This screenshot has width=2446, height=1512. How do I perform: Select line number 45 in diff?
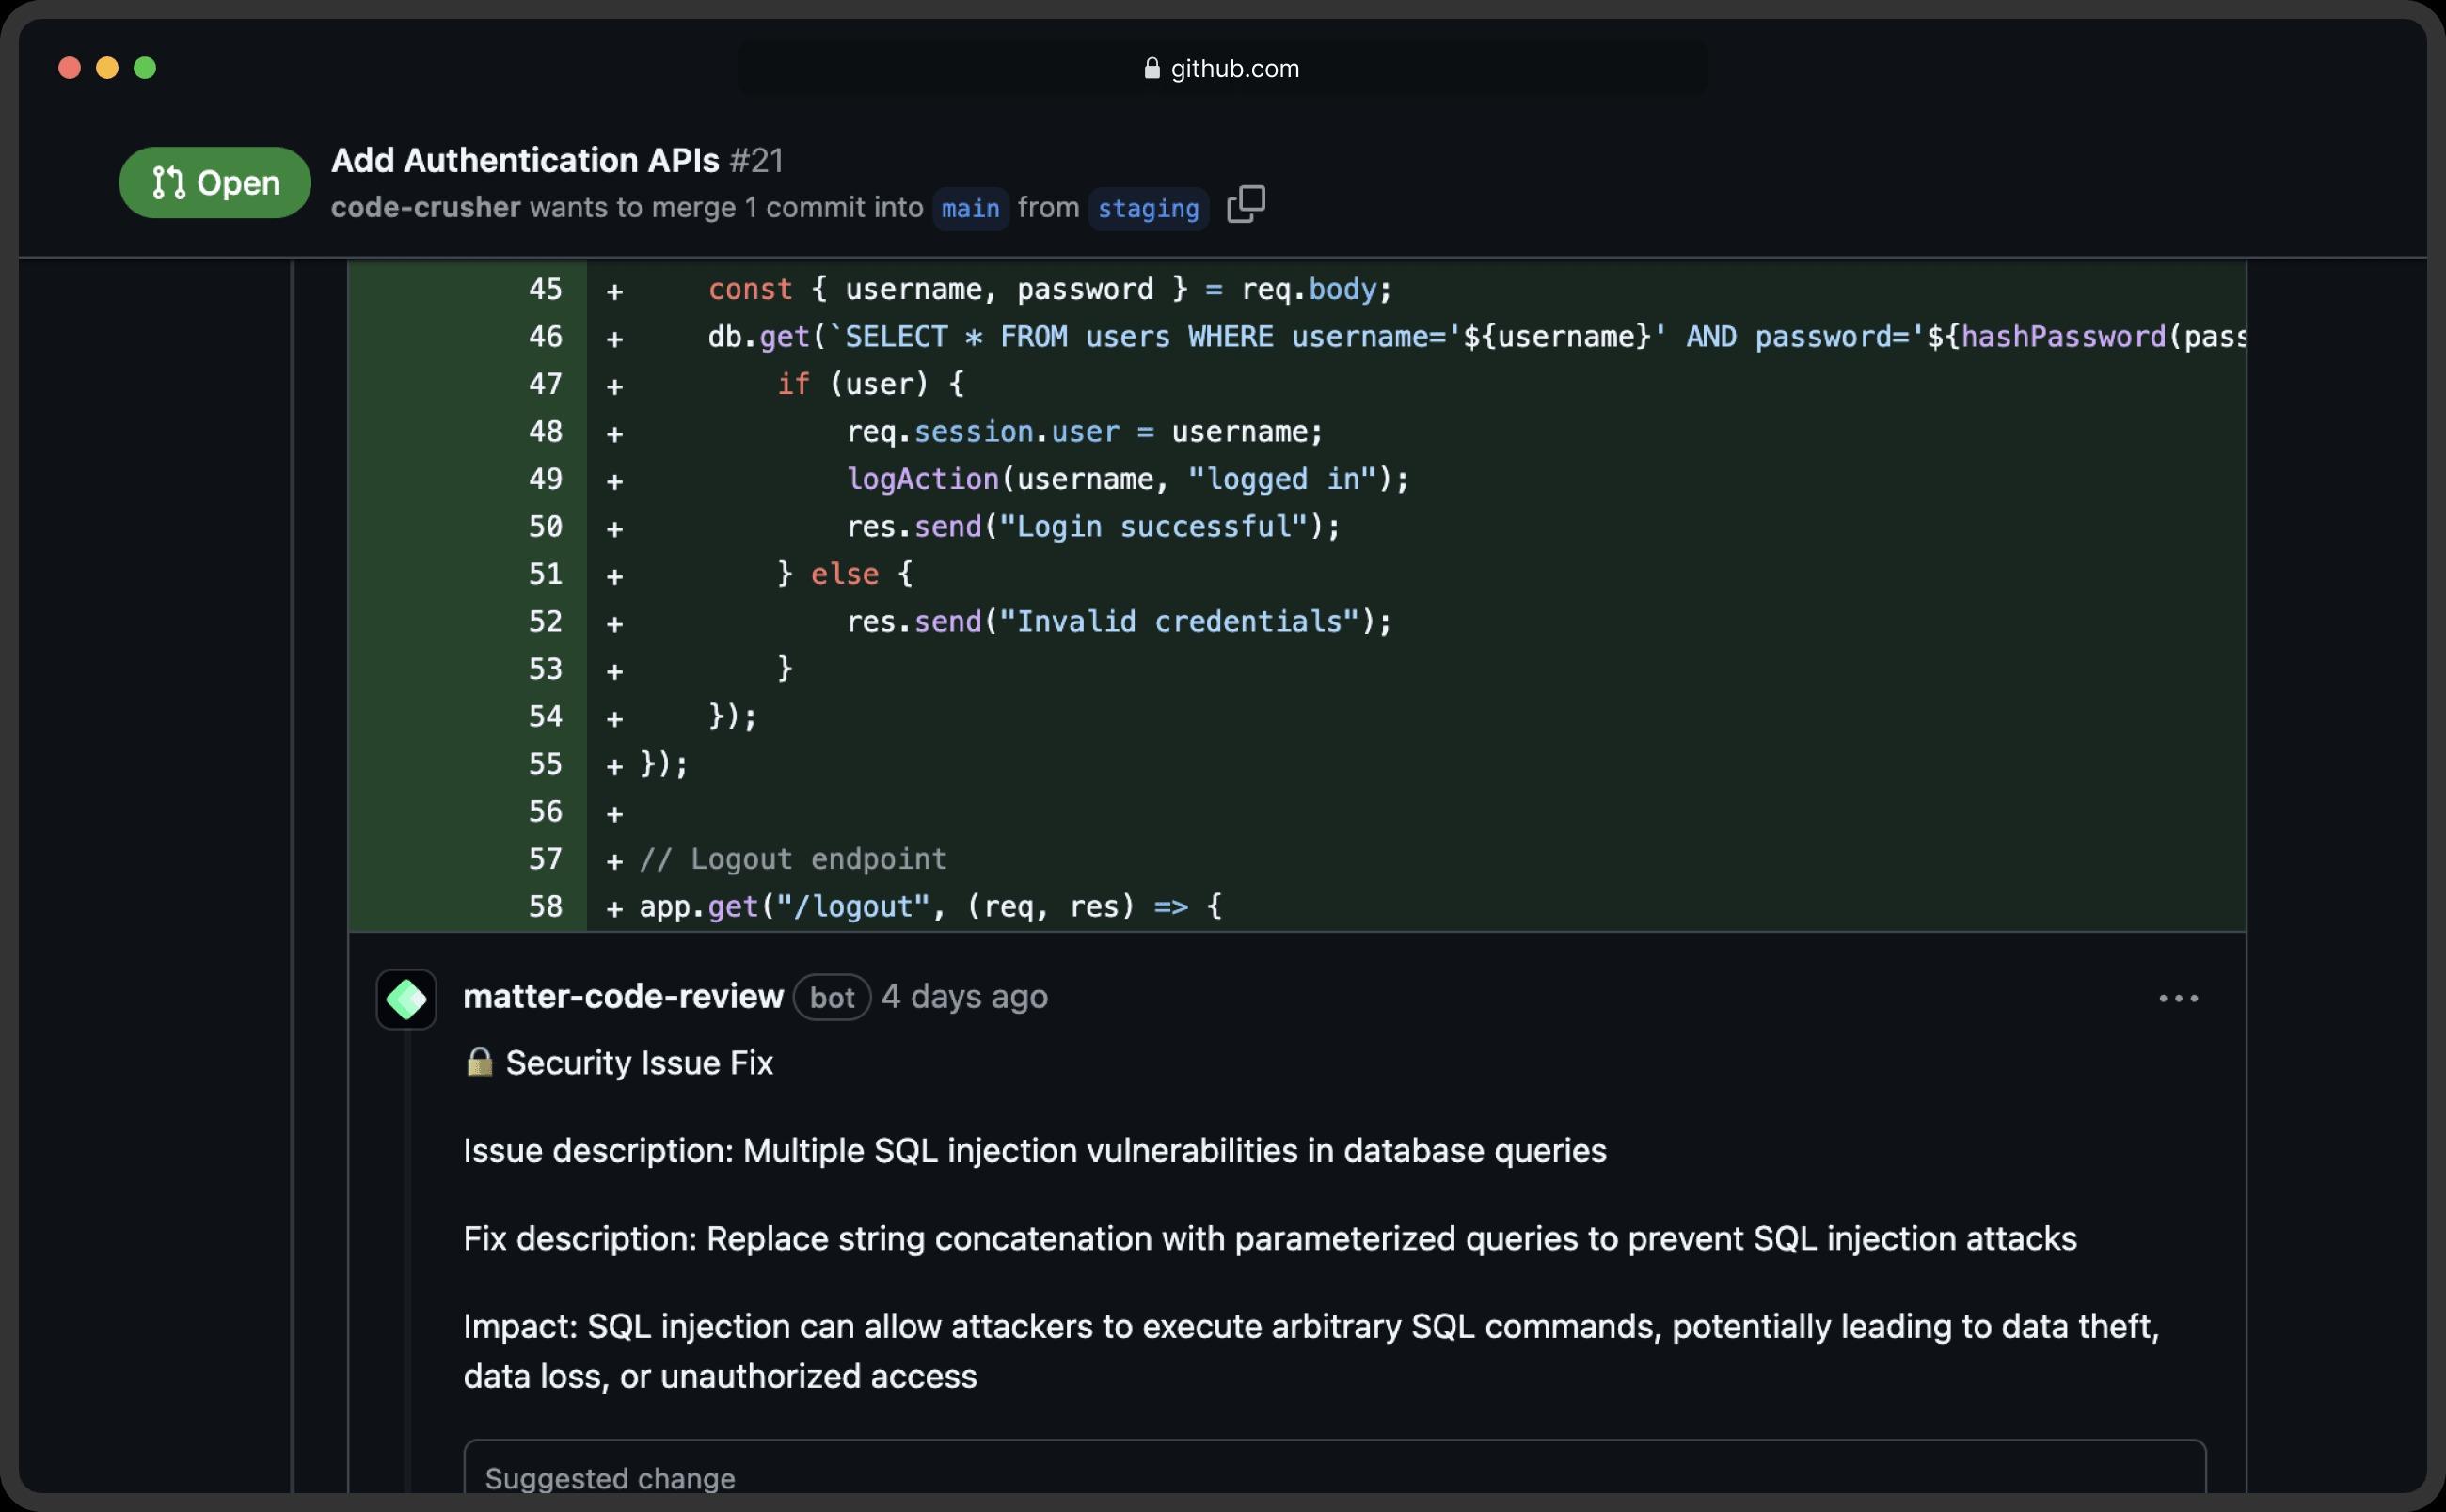(546, 289)
